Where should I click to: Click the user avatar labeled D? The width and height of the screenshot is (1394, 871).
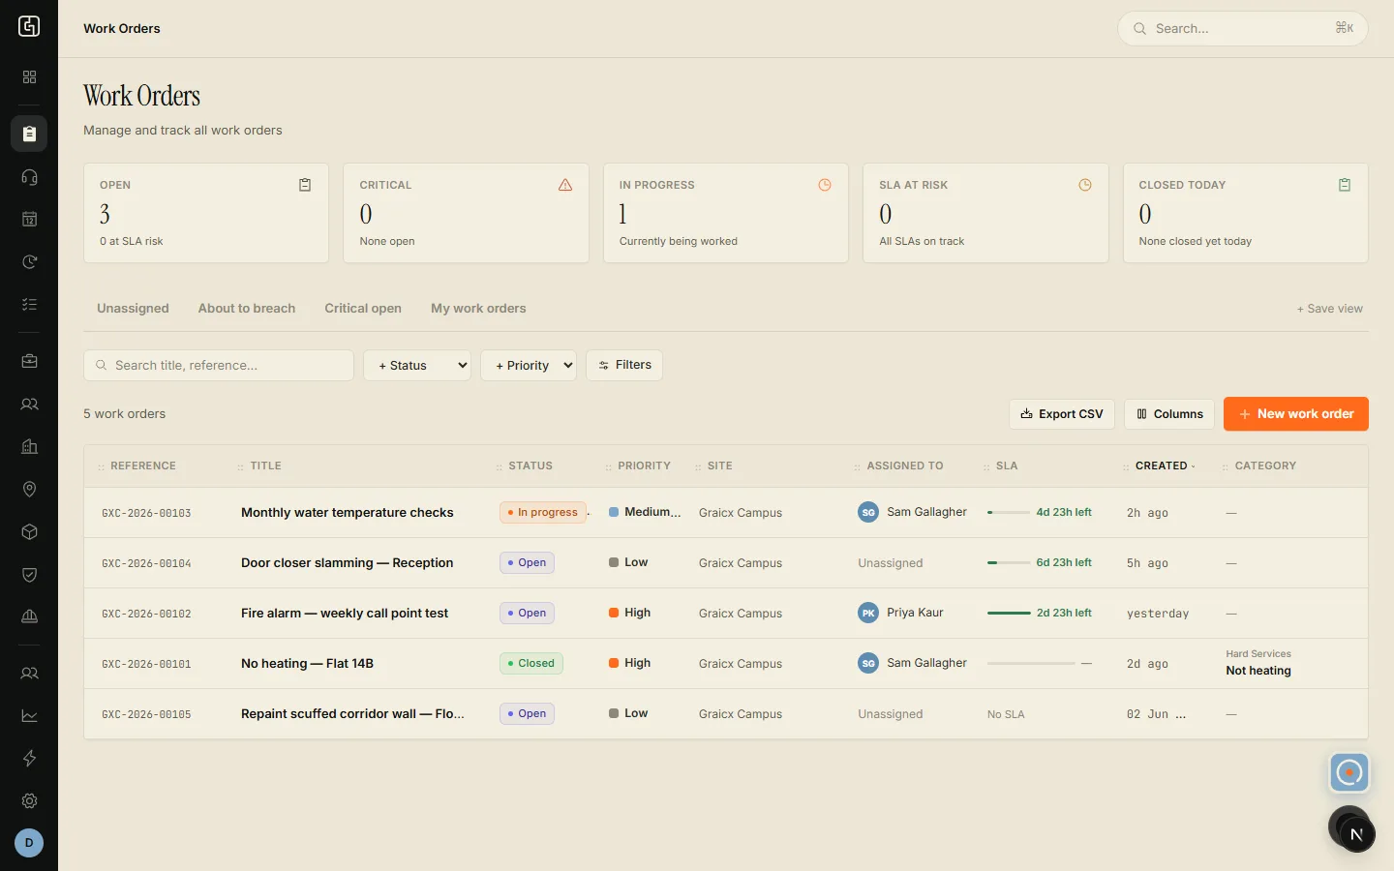pos(29,843)
